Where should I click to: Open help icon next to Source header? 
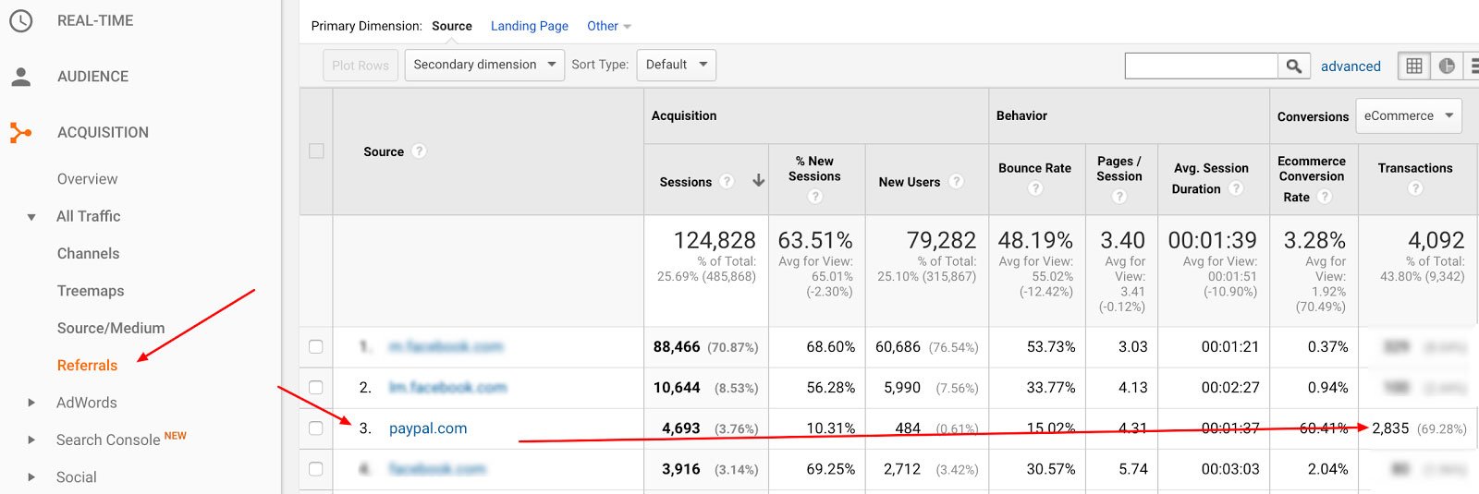coord(419,151)
